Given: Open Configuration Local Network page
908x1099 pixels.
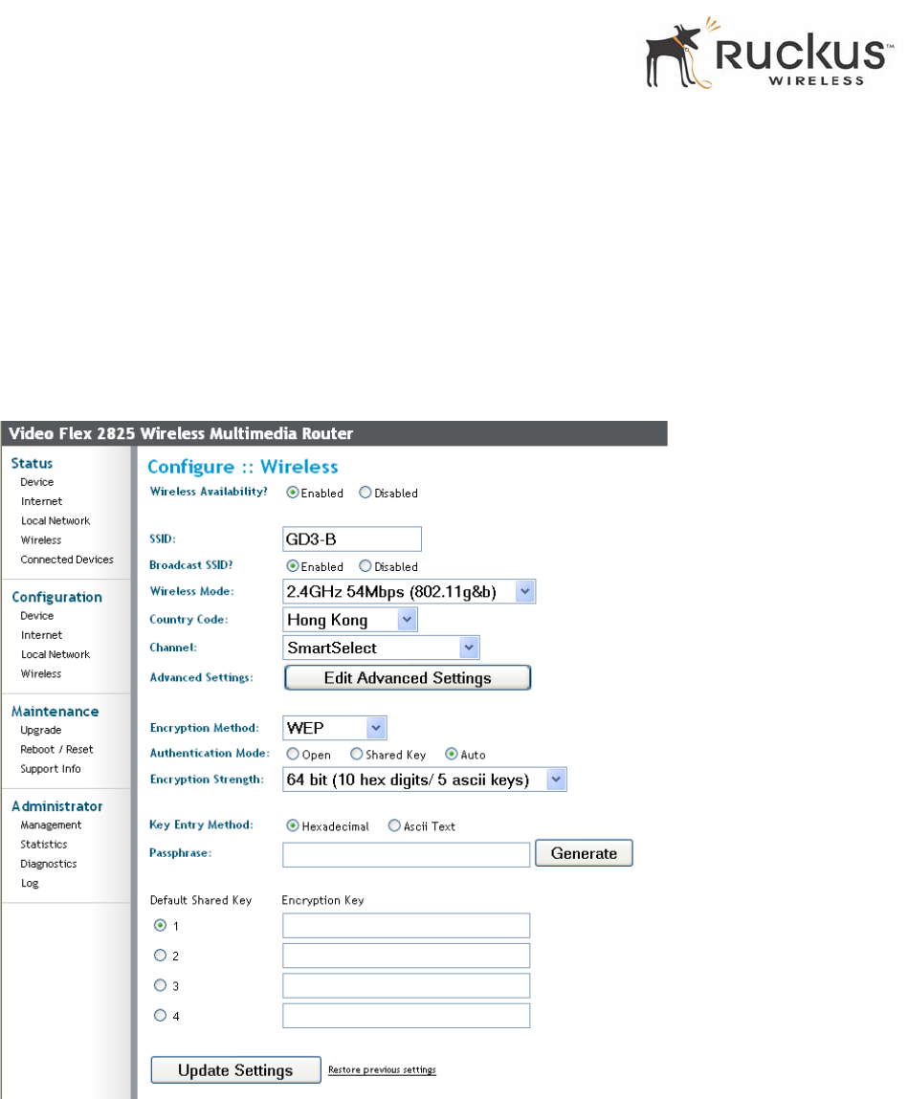Looking at the screenshot, I should tap(55, 654).
